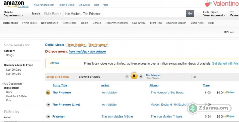Switch to the Best Sellers tab
The height and width of the screenshot is (122, 239).
[70, 23]
